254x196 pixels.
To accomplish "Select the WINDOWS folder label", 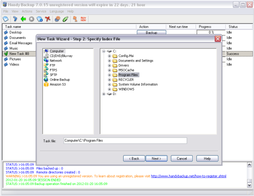I will pyautogui.click(x=126, y=89).
